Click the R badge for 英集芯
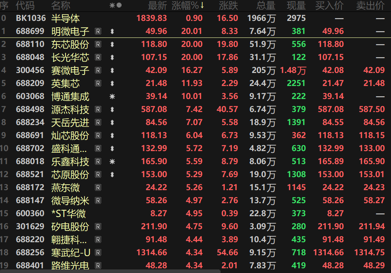The image size is (391, 273). (x=98, y=83)
